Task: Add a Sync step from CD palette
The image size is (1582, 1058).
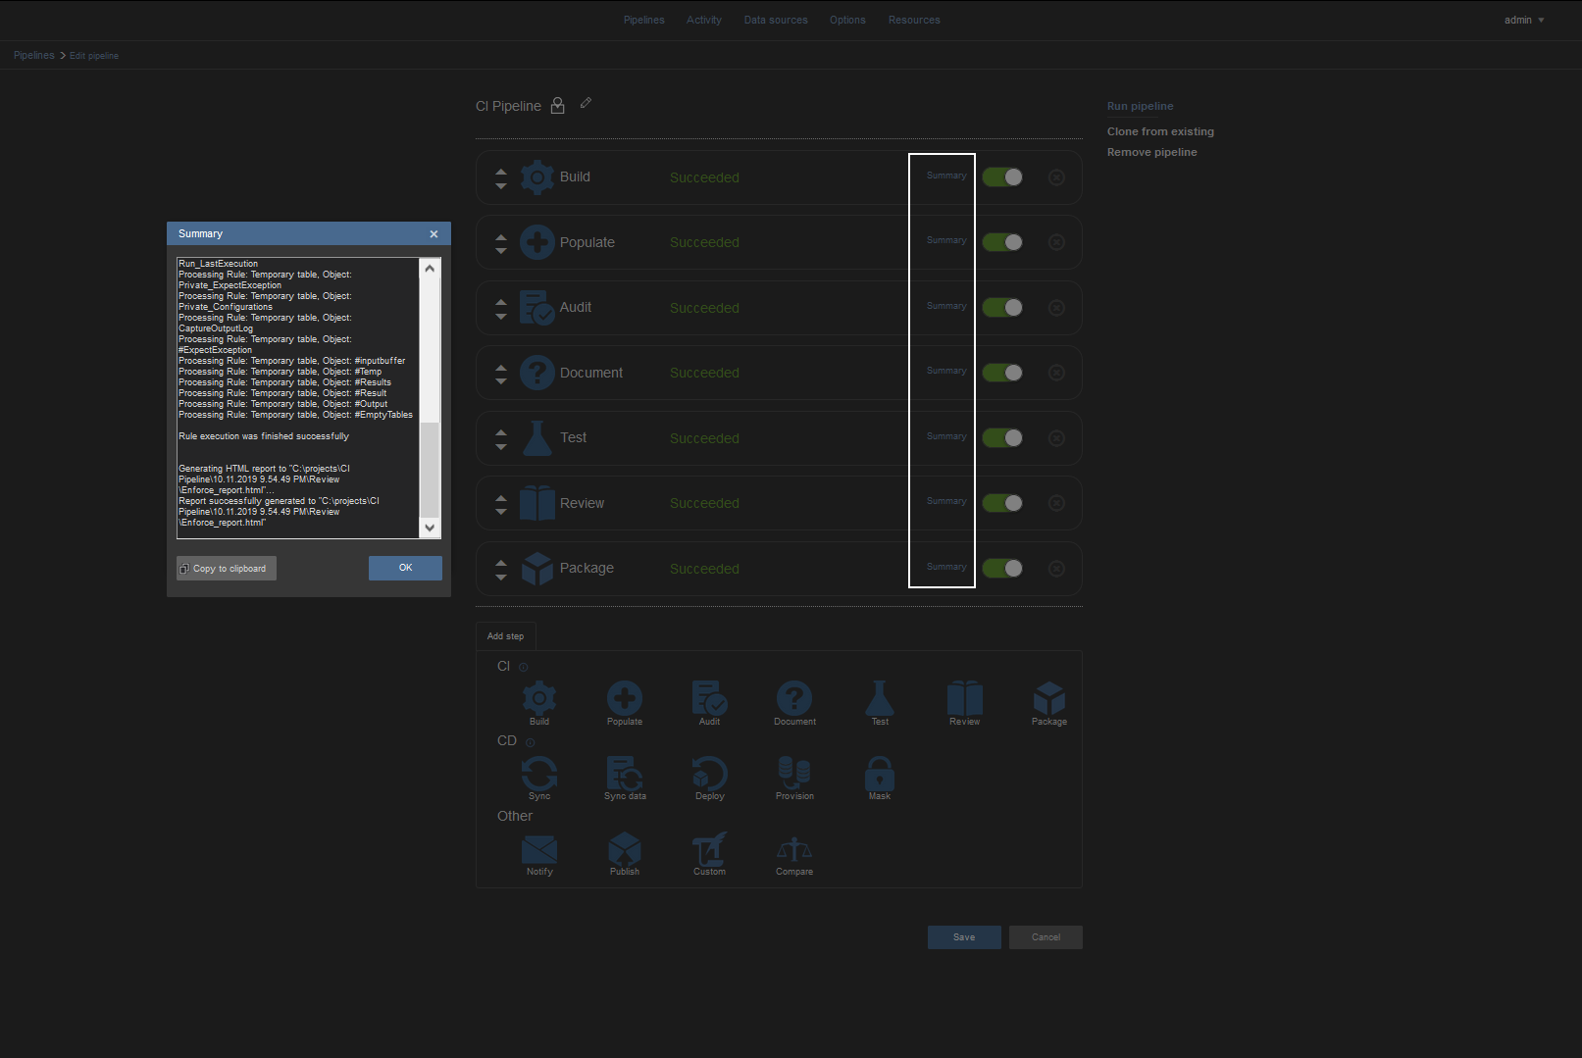Action: (x=539, y=773)
